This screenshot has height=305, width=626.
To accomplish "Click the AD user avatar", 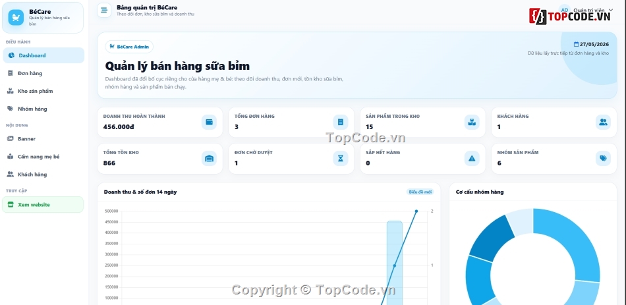I will click(565, 10).
